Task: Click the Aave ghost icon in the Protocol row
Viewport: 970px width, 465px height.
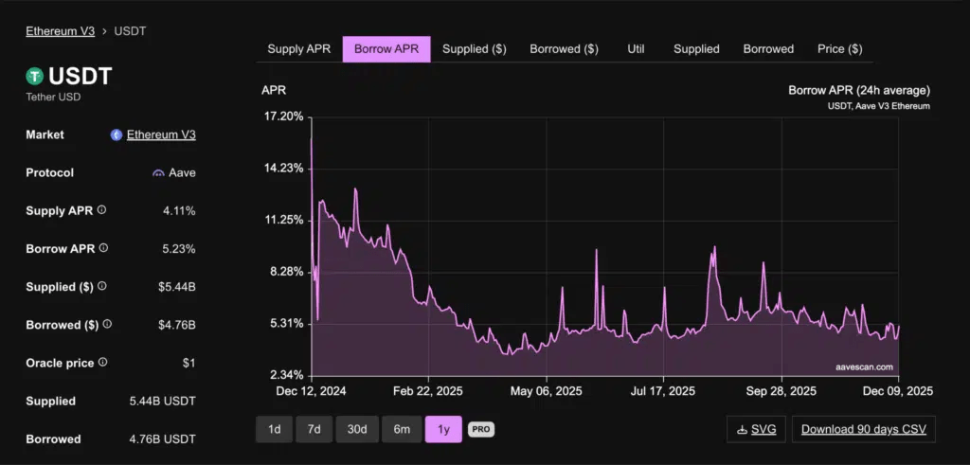Action: (158, 173)
